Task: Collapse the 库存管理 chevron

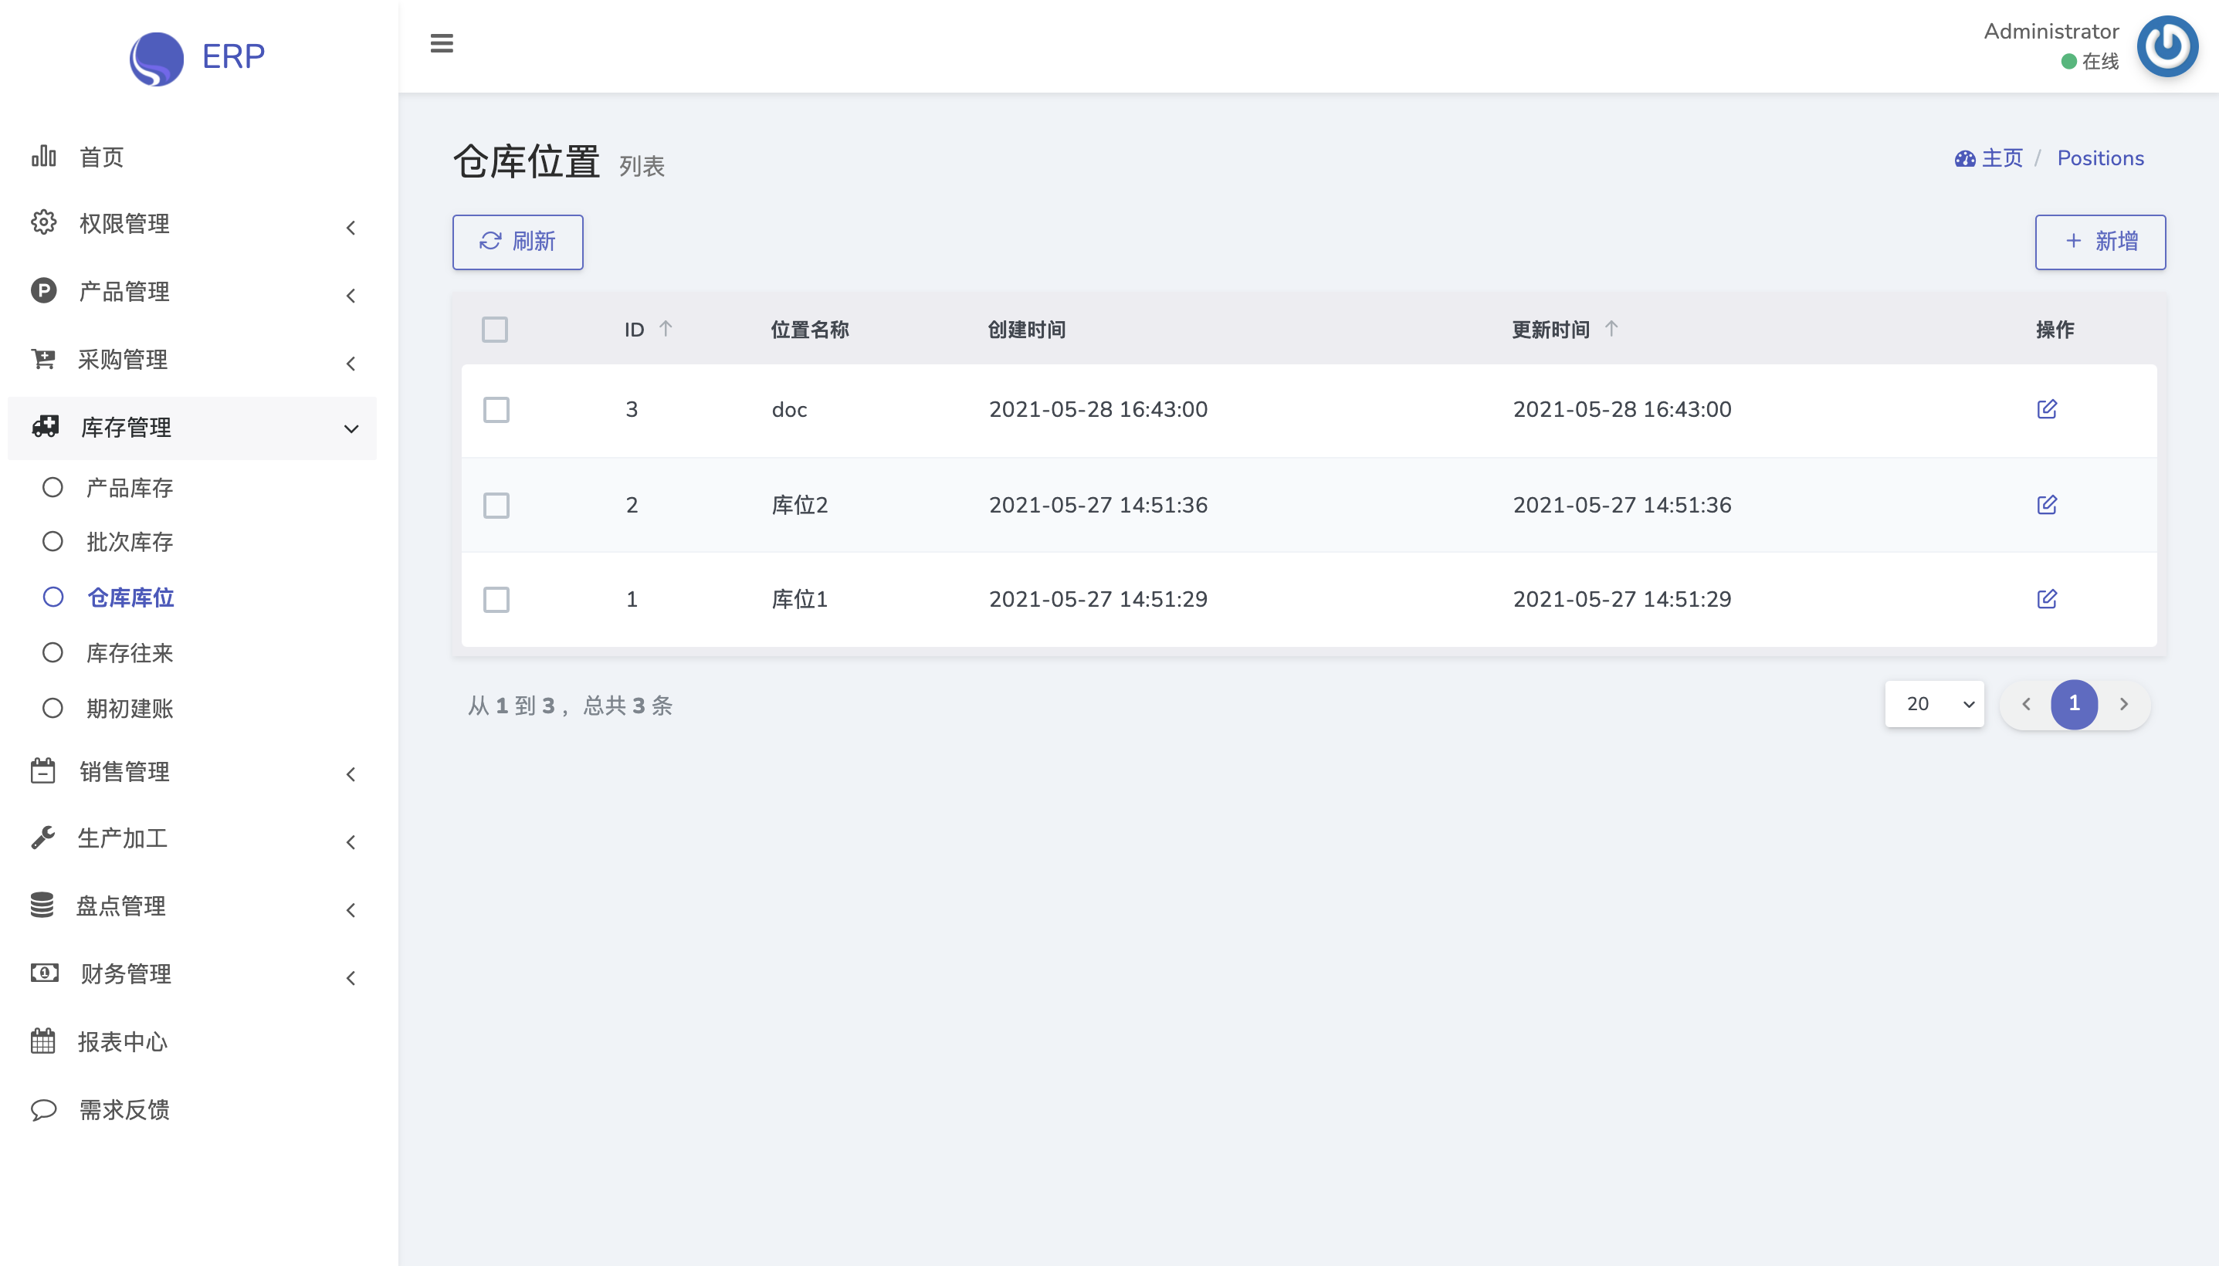Action: 351,428
